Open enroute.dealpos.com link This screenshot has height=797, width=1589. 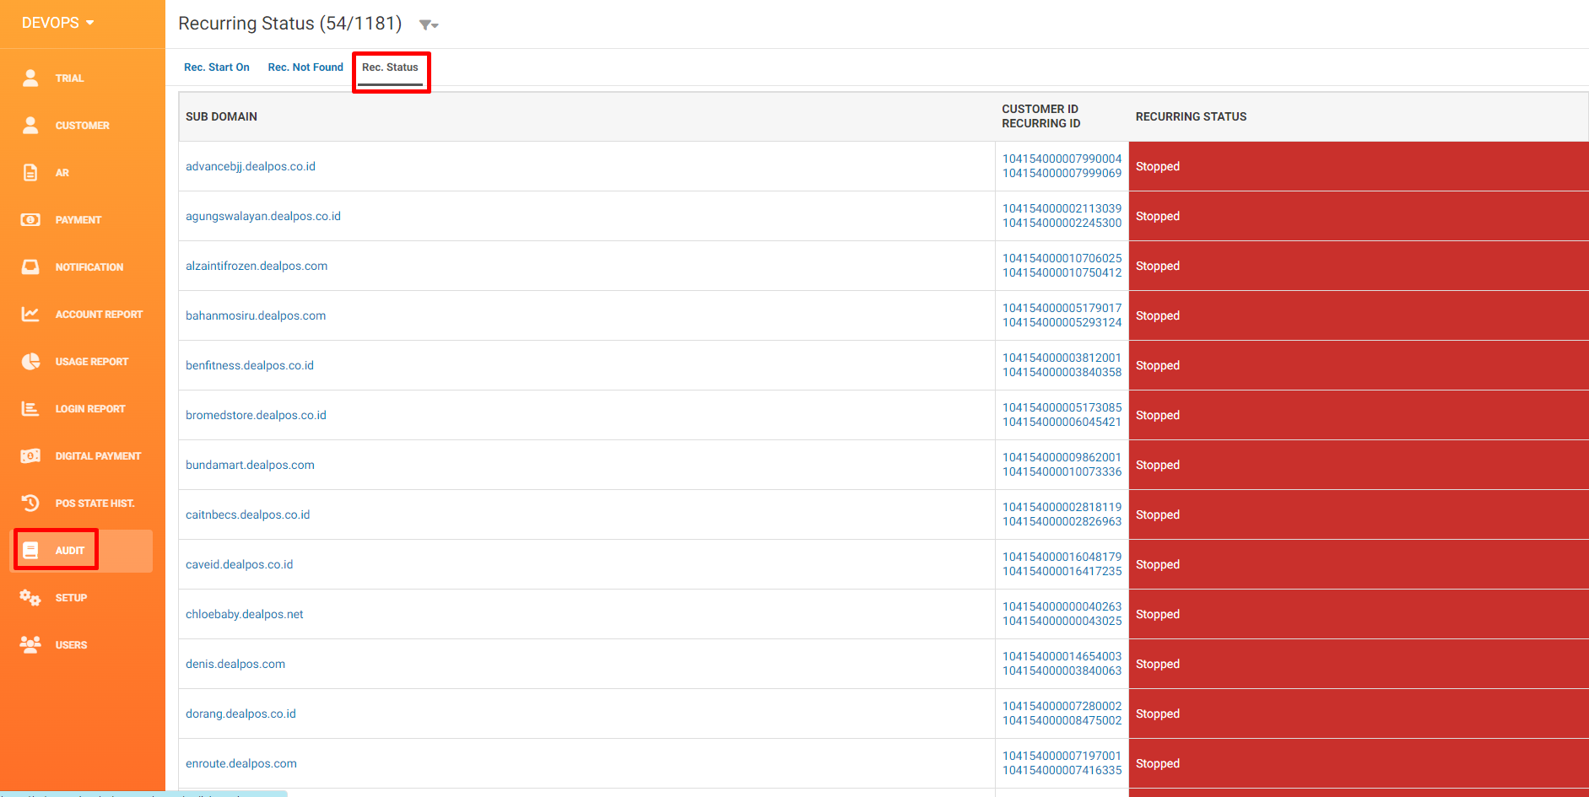tap(241, 764)
